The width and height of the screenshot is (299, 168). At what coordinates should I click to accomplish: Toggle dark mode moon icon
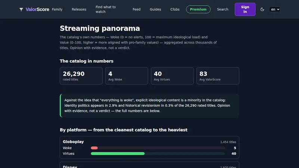point(262,9)
